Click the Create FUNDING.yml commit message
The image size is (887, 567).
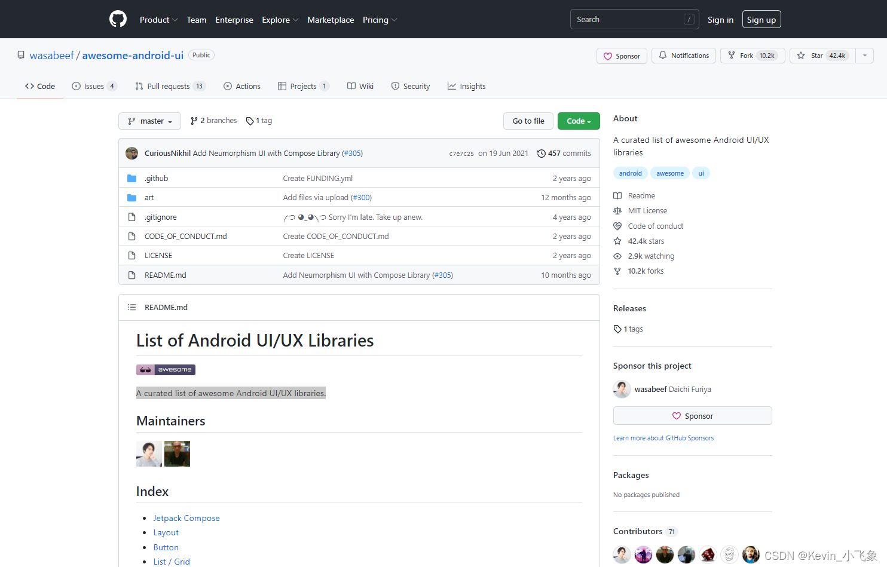[x=318, y=178]
